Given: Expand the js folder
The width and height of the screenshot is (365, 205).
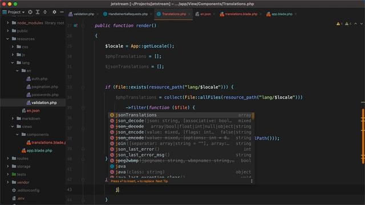Looking at the screenshot, I should (13, 55).
